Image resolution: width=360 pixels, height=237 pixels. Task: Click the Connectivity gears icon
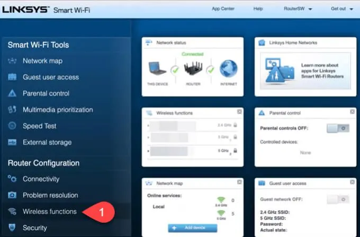[x=12, y=179]
